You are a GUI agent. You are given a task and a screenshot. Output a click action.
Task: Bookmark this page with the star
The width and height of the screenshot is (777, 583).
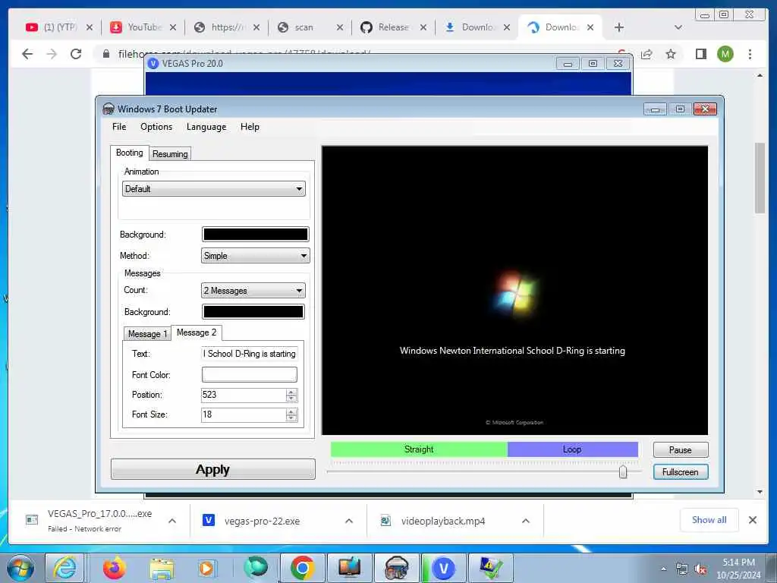click(x=671, y=54)
